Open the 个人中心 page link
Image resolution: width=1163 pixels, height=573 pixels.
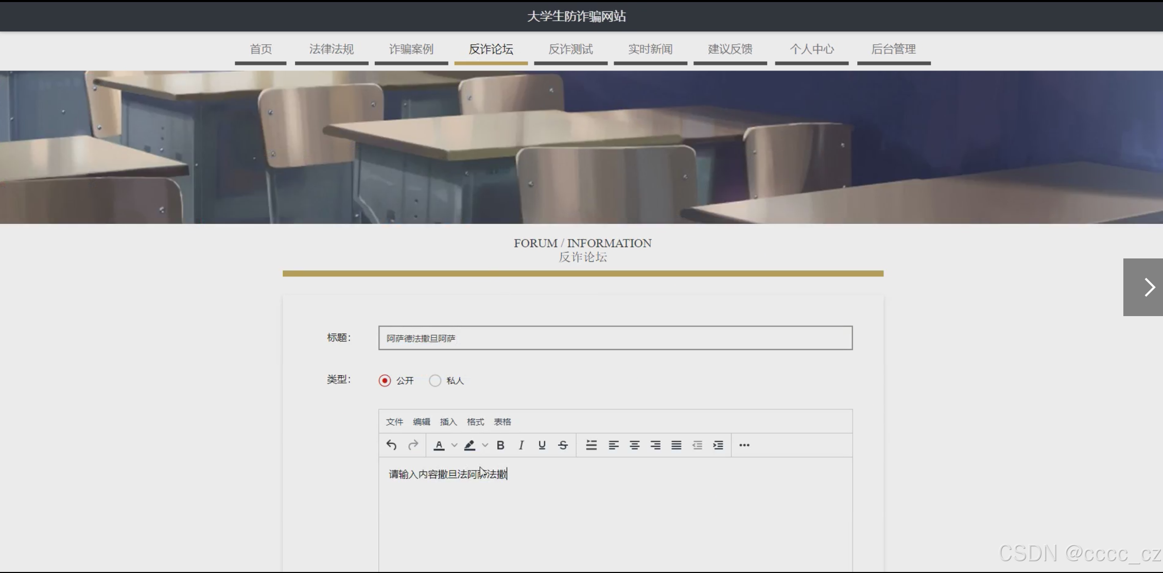coord(811,49)
